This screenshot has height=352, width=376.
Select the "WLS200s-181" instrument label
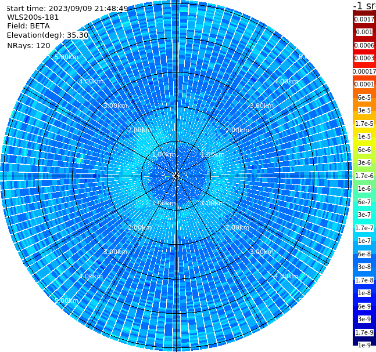click(x=33, y=17)
